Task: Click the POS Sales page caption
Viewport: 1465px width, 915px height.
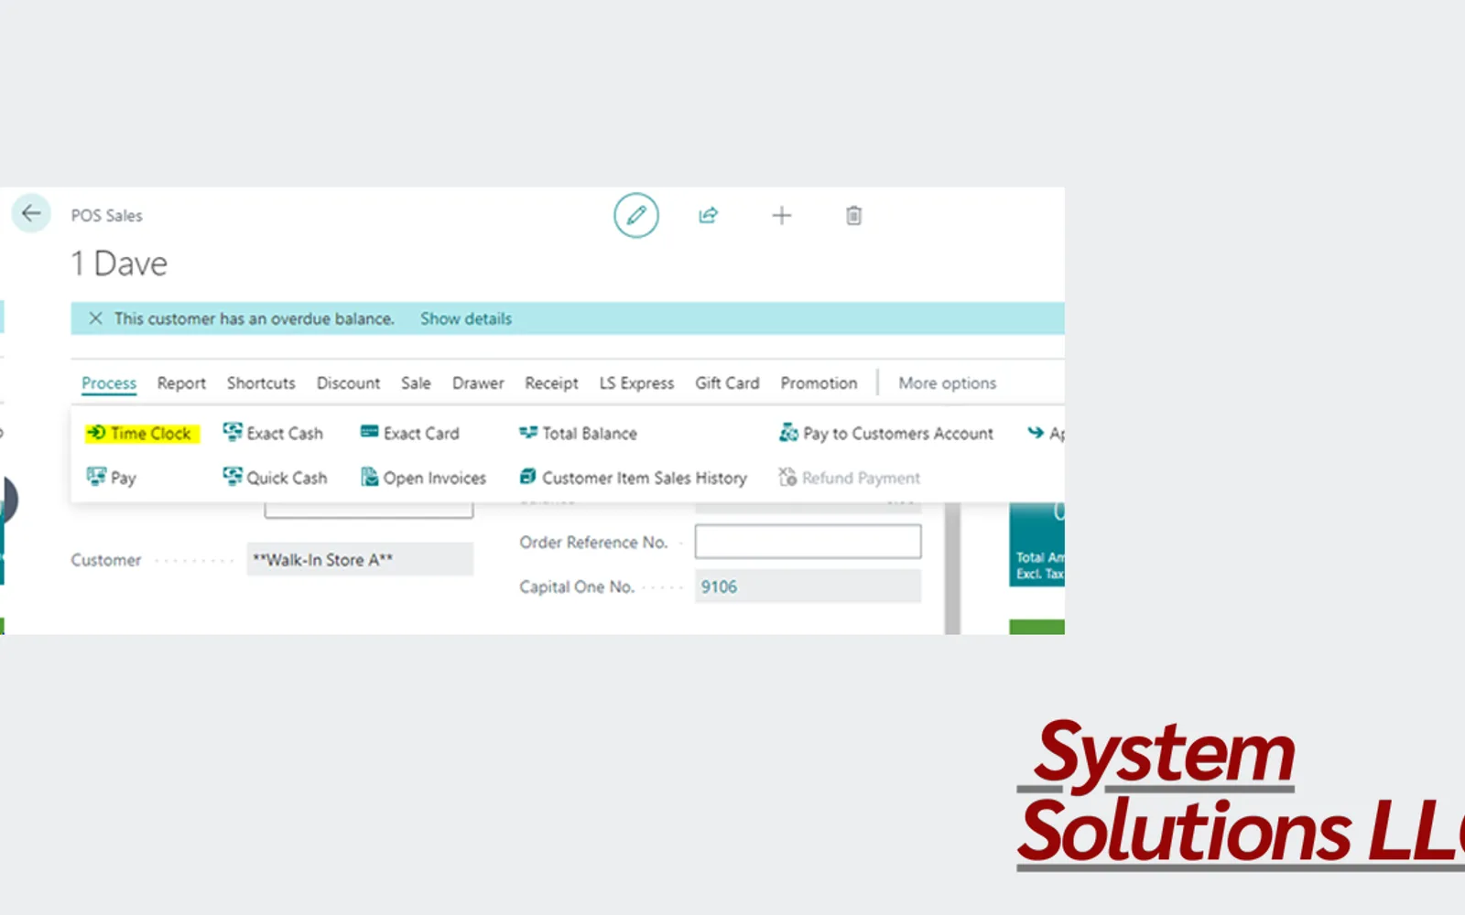Action: pos(107,216)
